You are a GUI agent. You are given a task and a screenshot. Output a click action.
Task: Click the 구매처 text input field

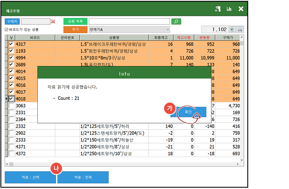(x=36, y=21)
